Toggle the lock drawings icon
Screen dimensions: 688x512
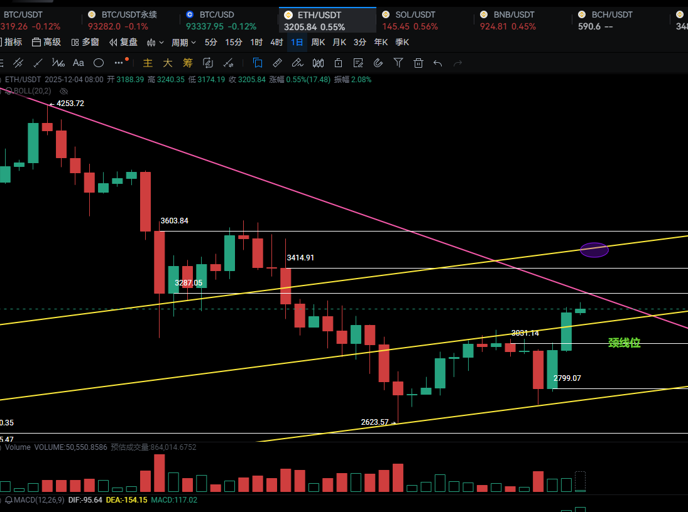(x=338, y=63)
